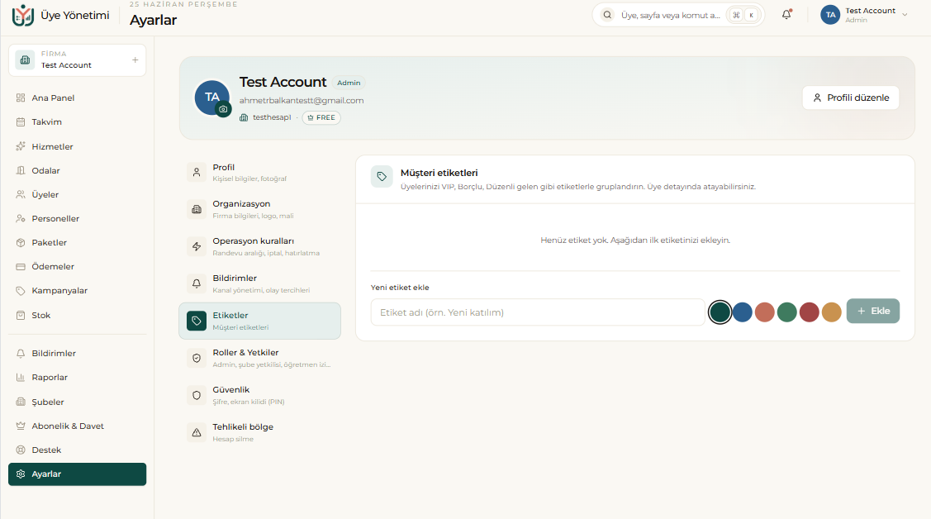
Task: Select the blue tag color swatch
Action: point(742,312)
